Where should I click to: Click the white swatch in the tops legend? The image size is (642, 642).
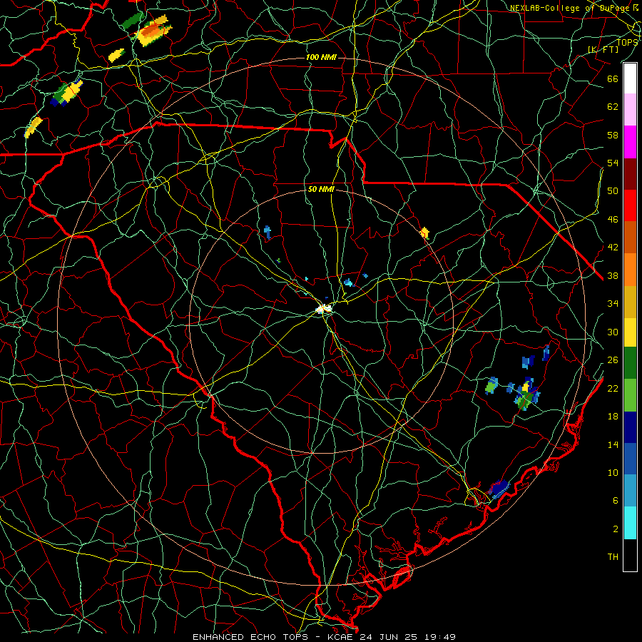pos(630,78)
